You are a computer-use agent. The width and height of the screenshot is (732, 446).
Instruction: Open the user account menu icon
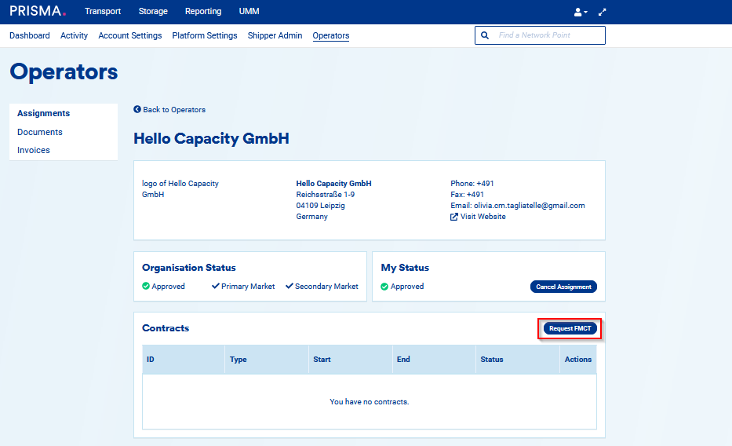(581, 12)
